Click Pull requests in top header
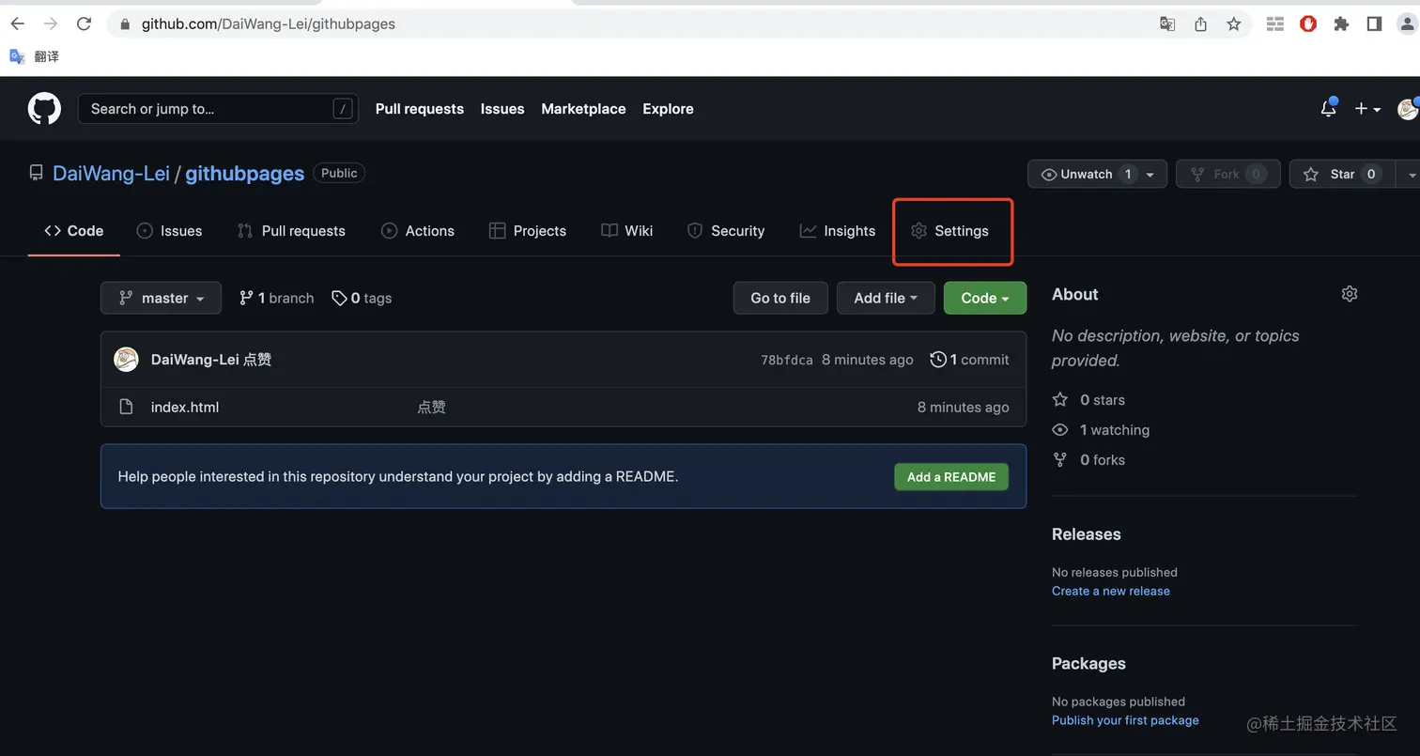The image size is (1420, 756). pos(420,109)
